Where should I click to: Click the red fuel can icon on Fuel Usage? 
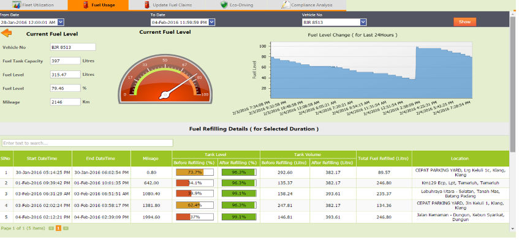[85, 5]
